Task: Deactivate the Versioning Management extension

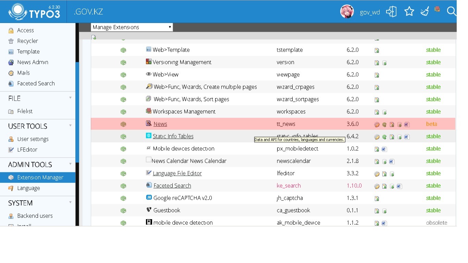Action: coord(123,63)
